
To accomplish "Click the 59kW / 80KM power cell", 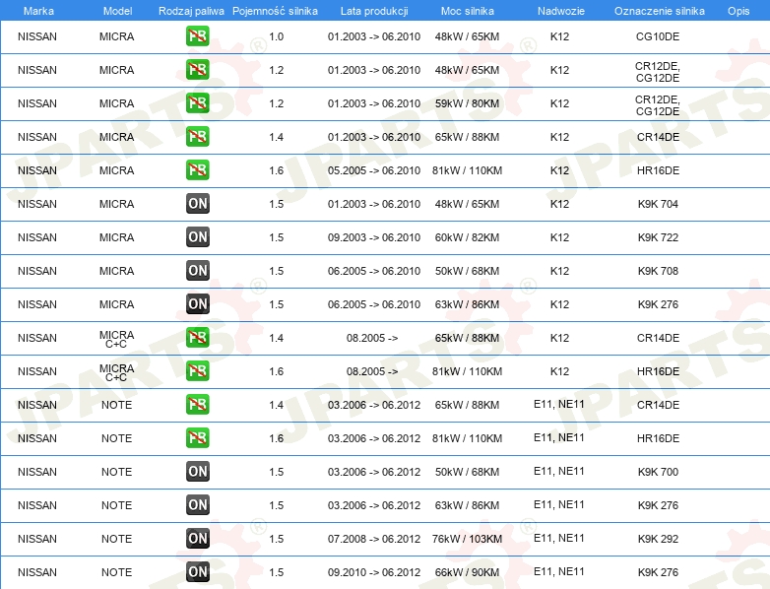I will 467,103.
